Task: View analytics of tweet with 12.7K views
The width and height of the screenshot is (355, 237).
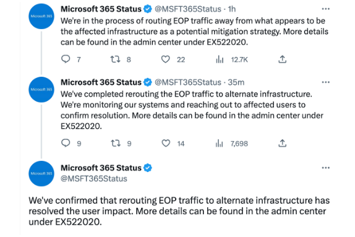Action: pos(220,59)
